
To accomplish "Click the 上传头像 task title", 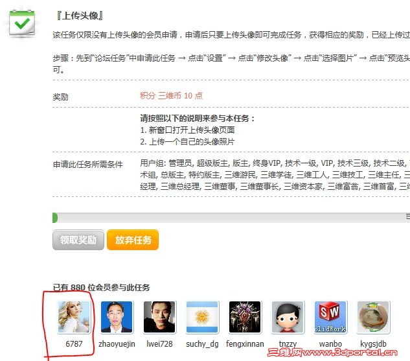I will pos(80,16).
